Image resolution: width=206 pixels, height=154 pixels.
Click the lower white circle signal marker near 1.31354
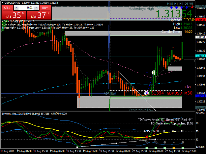146,93
